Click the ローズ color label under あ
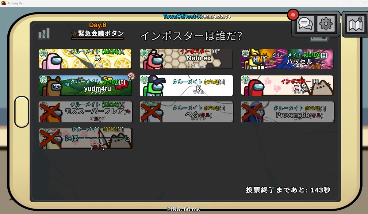The height and width of the screenshot is (214, 368). click(x=98, y=66)
